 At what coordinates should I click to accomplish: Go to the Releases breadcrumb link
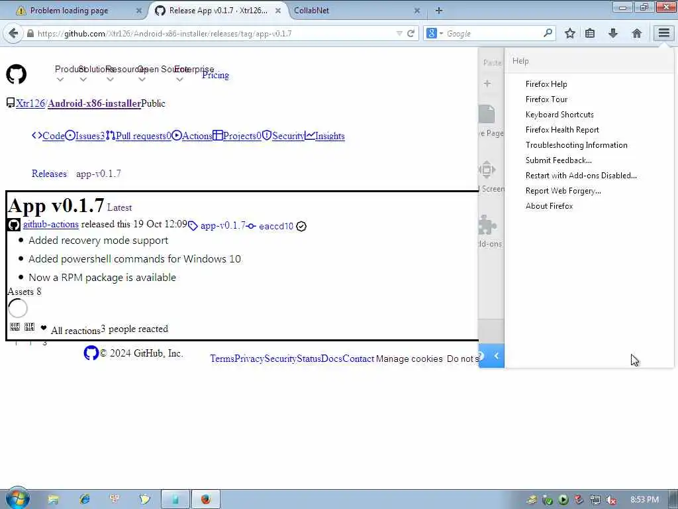click(49, 174)
